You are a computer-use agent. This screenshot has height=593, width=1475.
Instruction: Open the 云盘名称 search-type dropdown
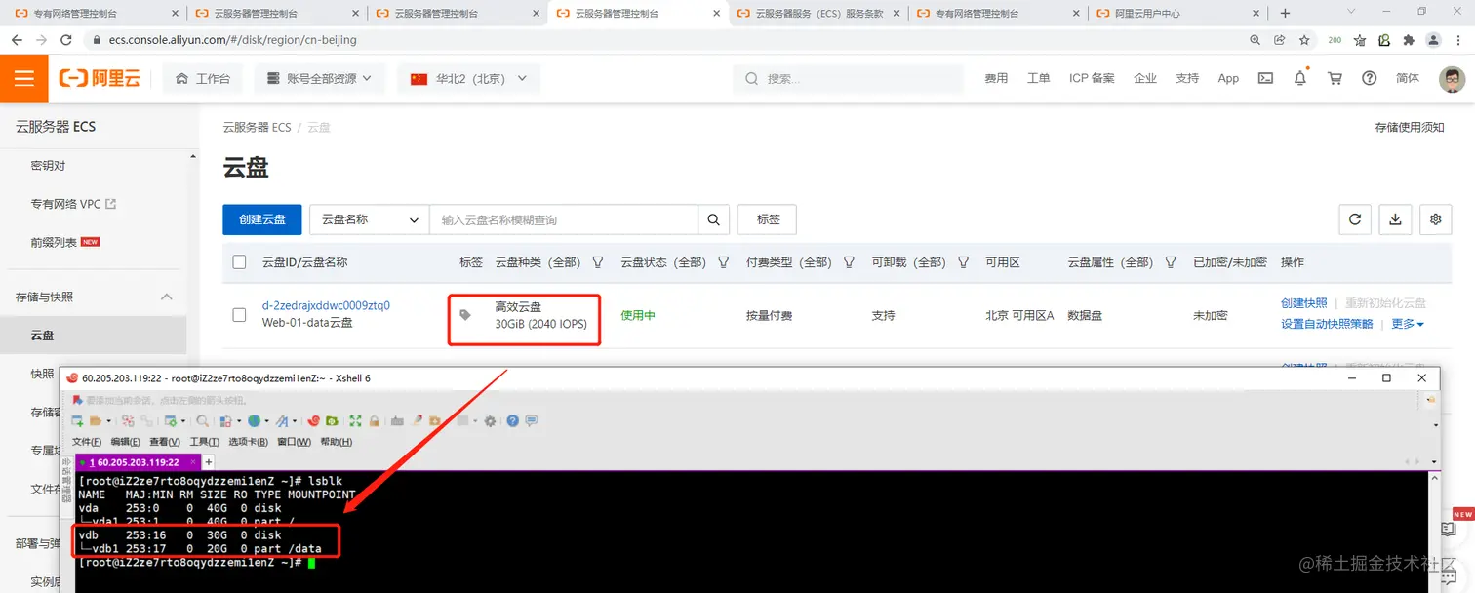tap(370, 219)
